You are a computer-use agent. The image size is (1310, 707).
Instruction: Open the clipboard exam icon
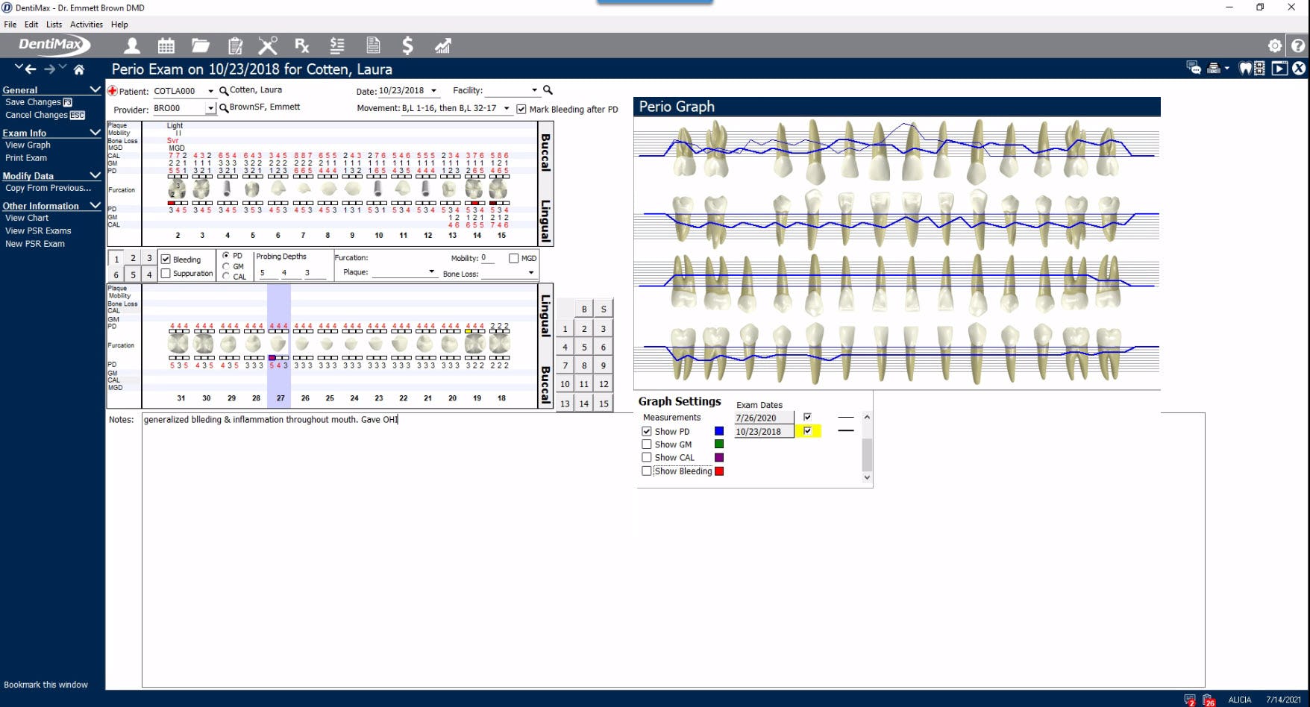click(235, 45)
